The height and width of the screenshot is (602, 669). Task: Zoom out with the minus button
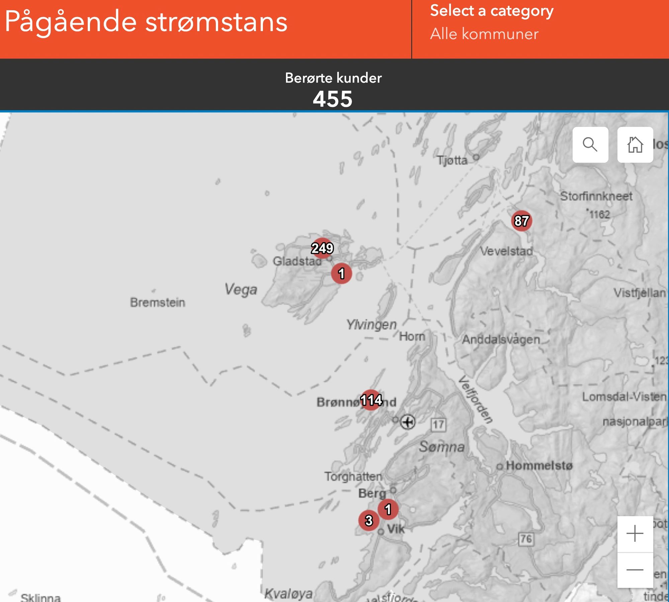635,570
